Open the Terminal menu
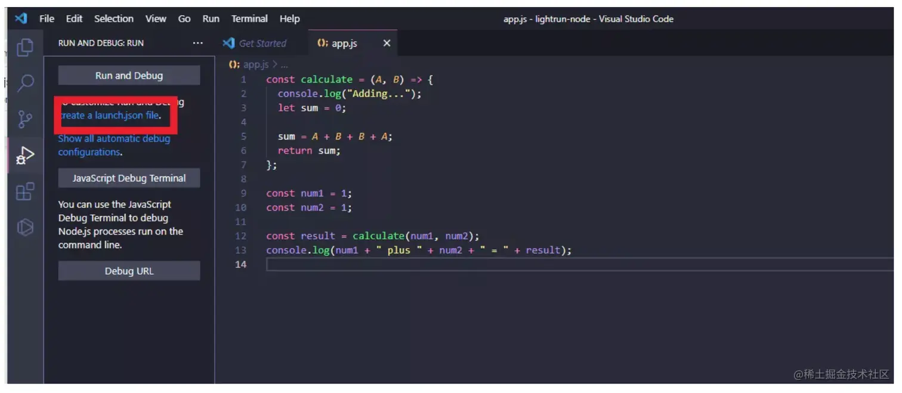The height and width of the screenshot is (393, 902). click(249, 18)
